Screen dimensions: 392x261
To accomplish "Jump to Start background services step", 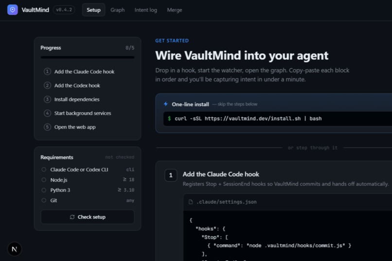I will (x=87, y=113).
